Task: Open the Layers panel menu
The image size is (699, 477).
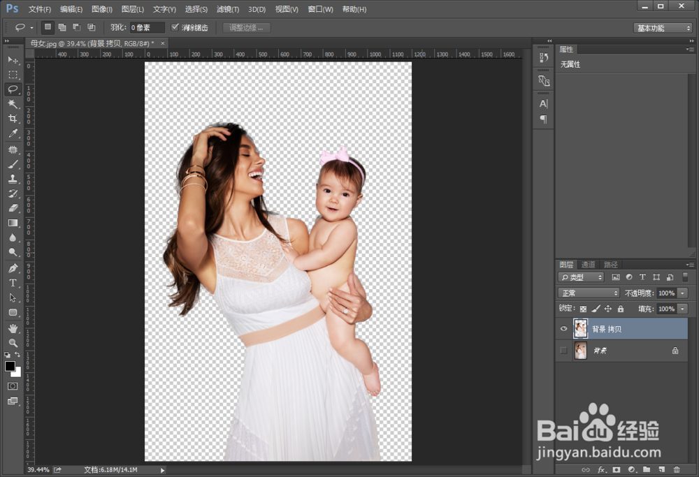Action: coord(690,265)
